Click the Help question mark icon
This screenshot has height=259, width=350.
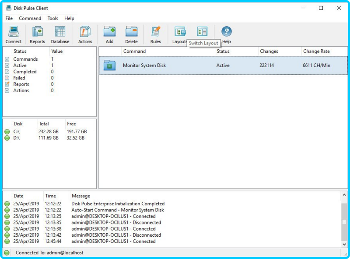pos(227,31)
